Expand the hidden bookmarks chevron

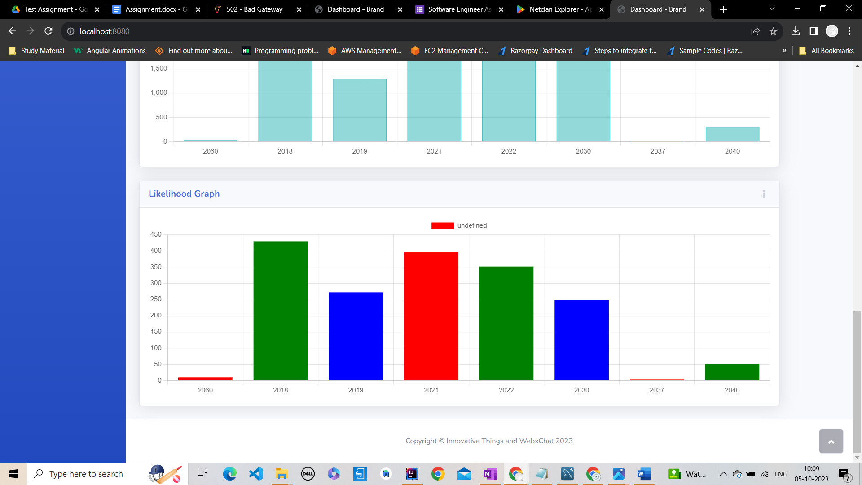pos(784,51)
